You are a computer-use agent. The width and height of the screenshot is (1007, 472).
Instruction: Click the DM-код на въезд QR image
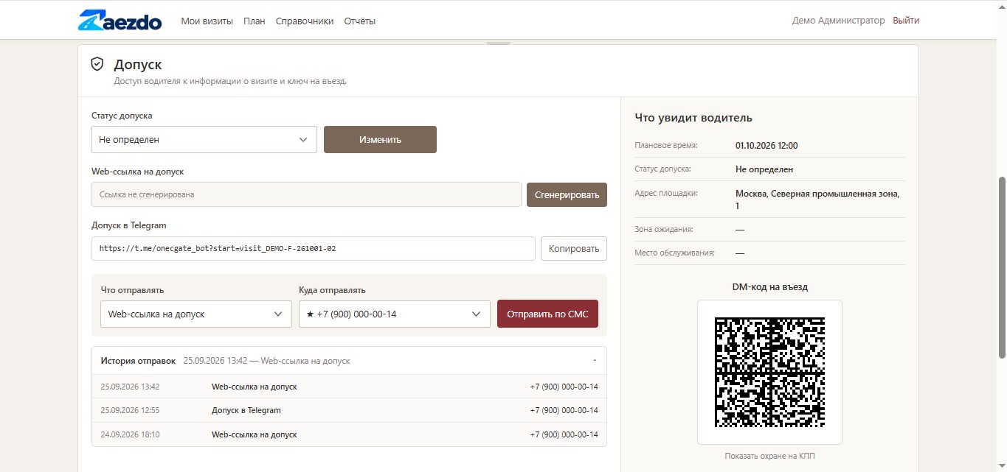[769, 372]
